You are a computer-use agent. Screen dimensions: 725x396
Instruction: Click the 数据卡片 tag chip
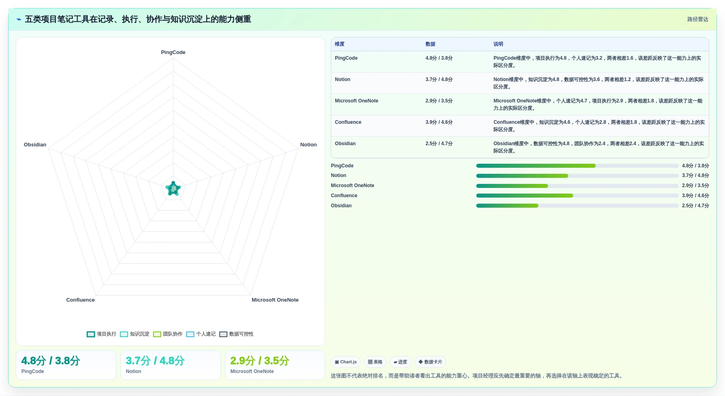pos(430,362)
